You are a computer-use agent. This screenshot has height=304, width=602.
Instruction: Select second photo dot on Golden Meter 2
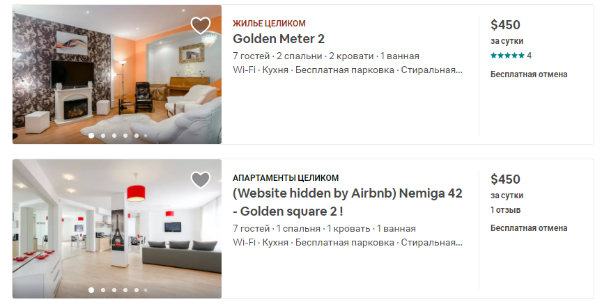103,136
